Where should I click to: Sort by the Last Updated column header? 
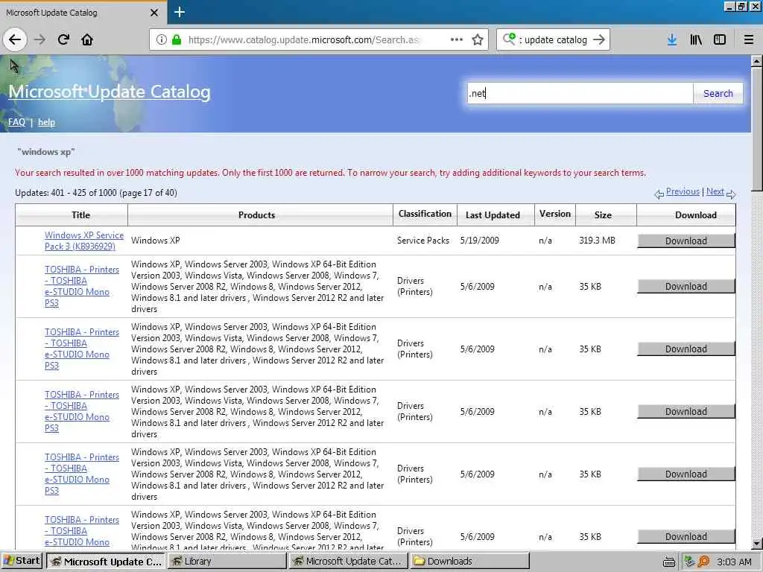(x=493, y=215)
